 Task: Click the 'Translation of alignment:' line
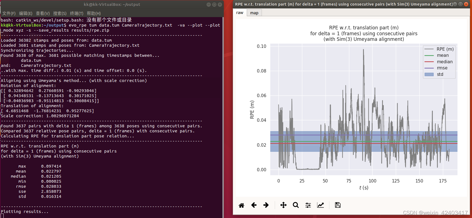[32, 106]
